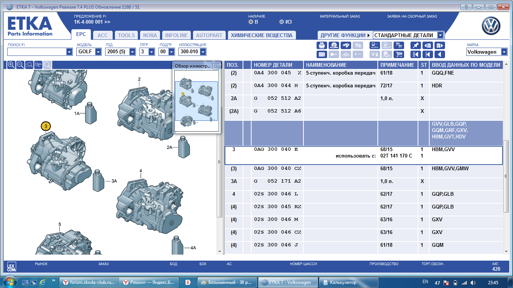Switch to the INFOLINE tab

pos(177,35)
